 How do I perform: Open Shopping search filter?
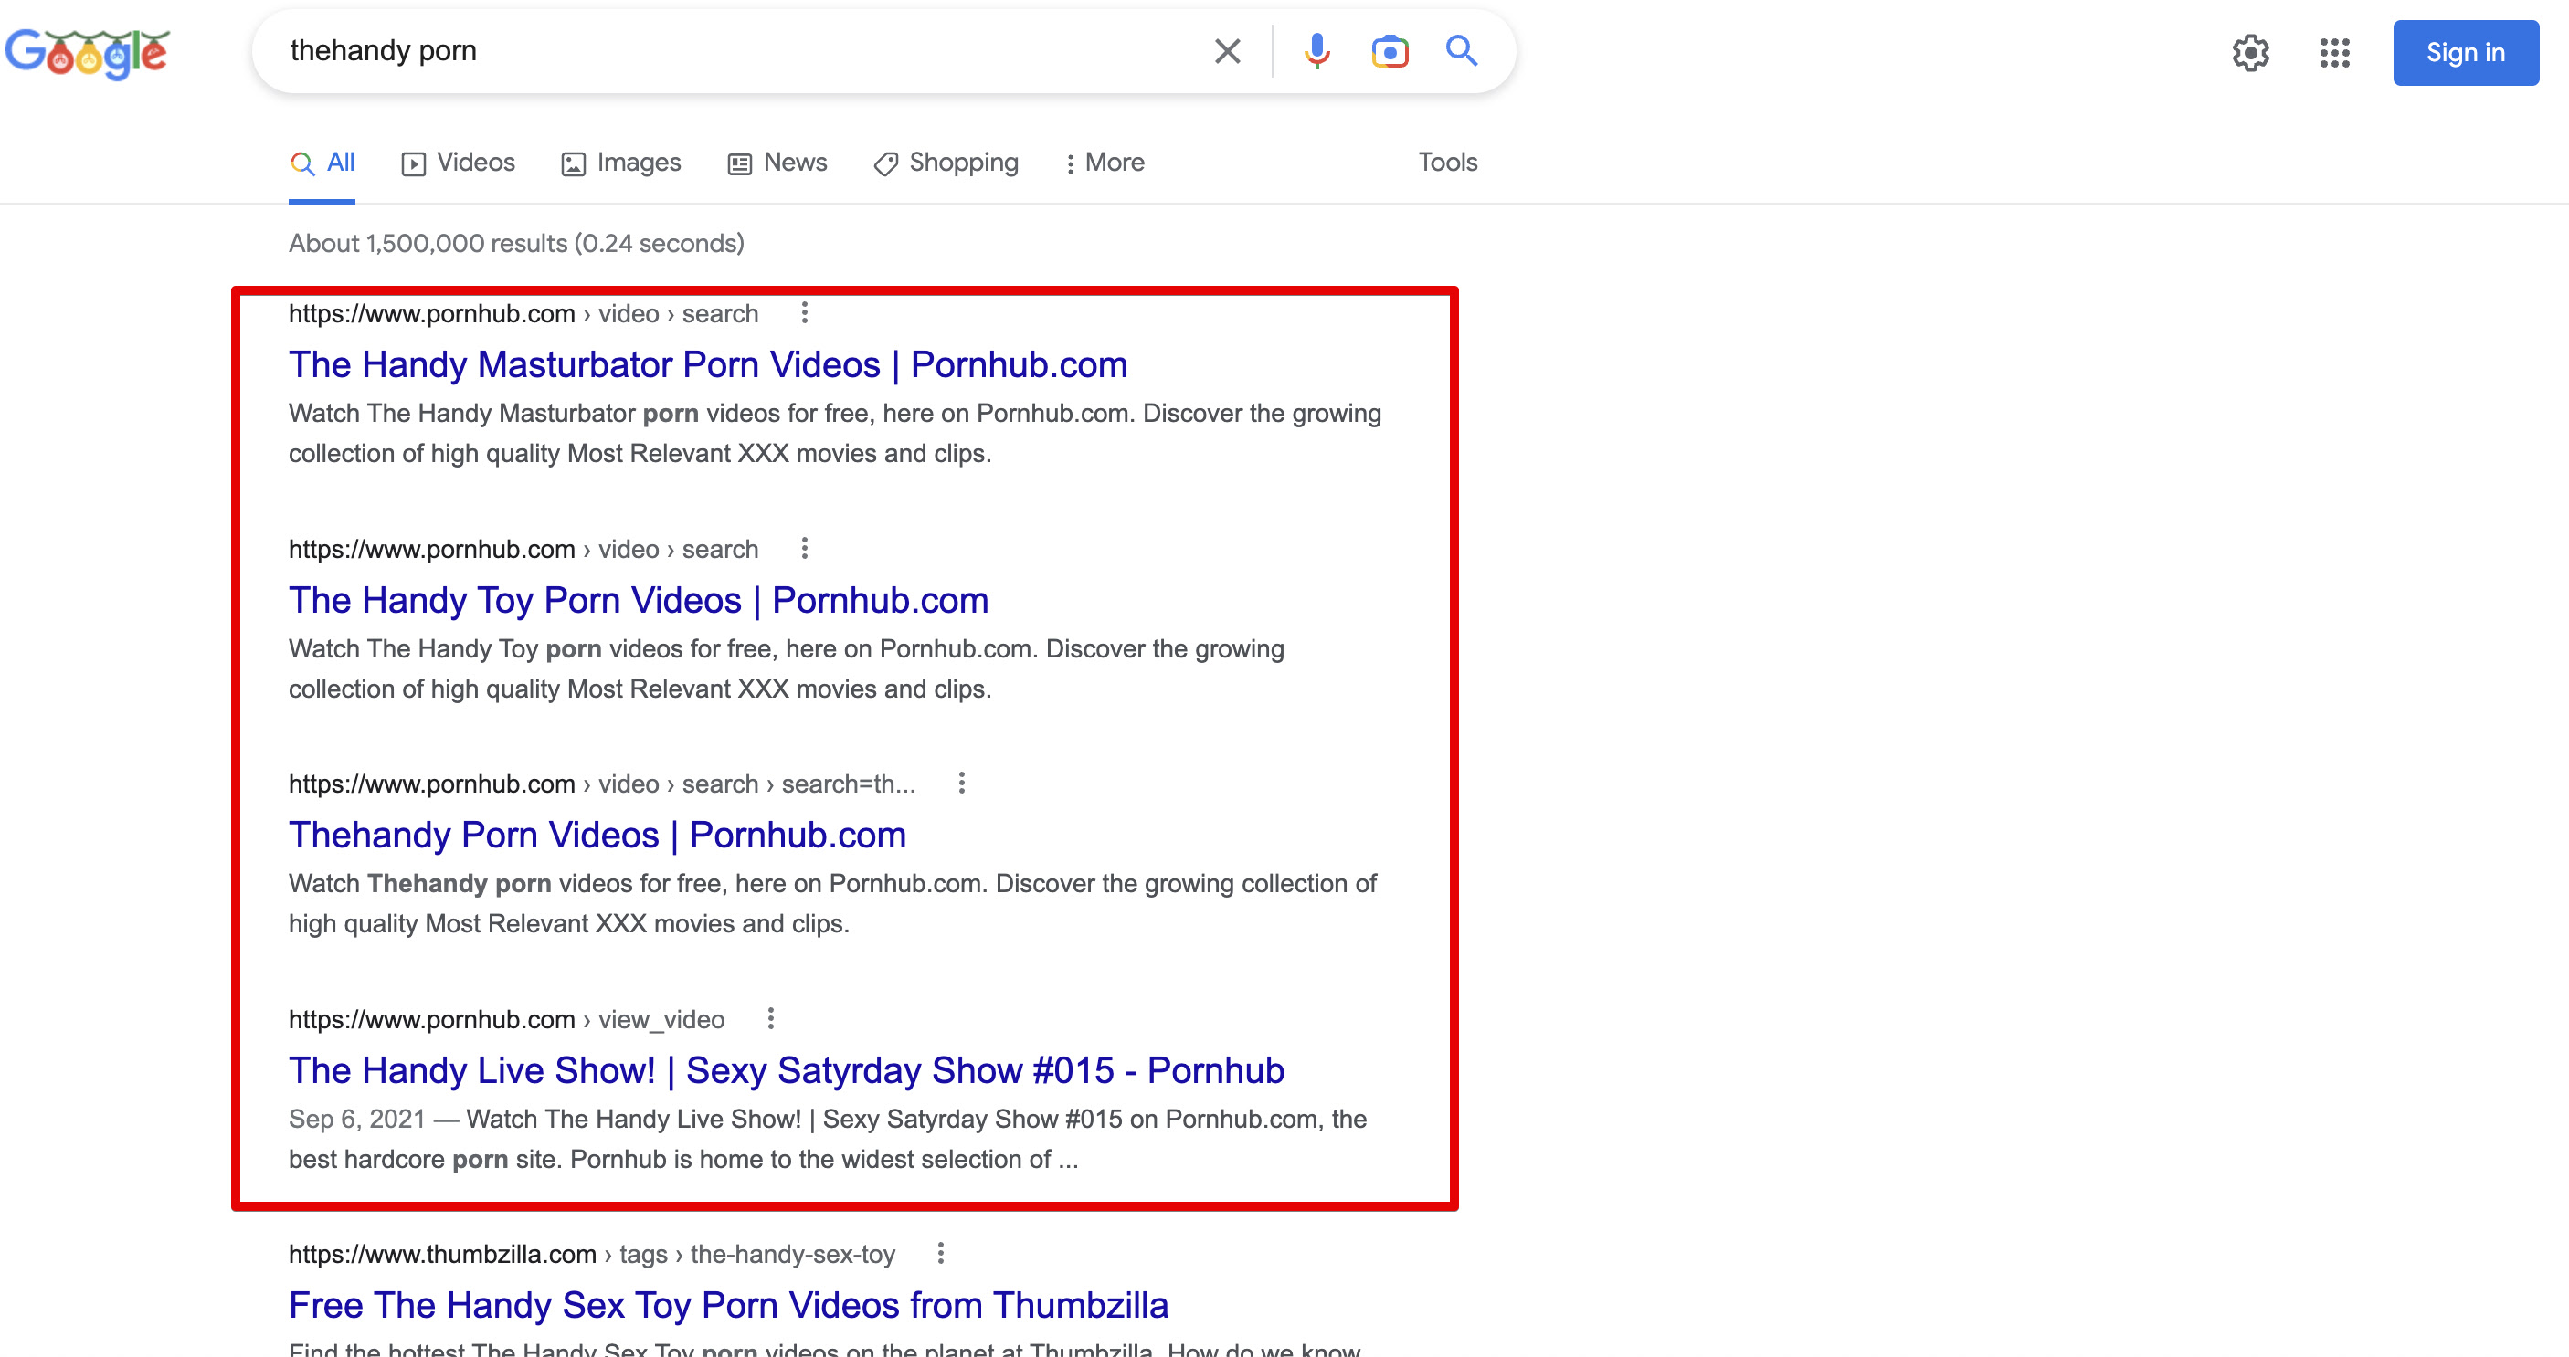click(x=963, y=162)
